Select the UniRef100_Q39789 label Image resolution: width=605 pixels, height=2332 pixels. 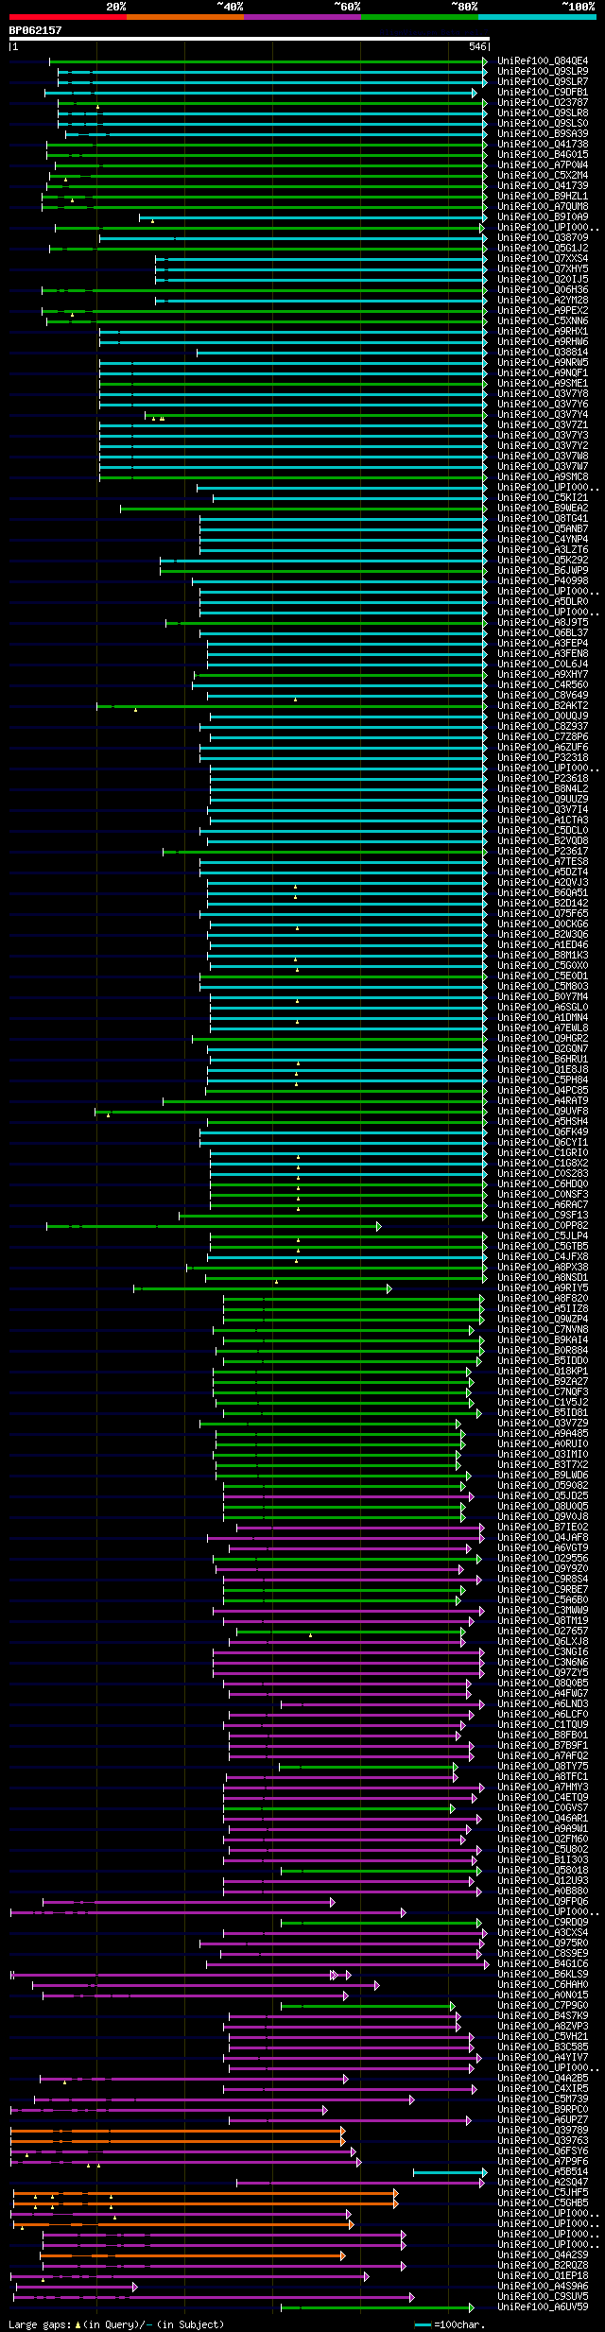point(543,2130)
